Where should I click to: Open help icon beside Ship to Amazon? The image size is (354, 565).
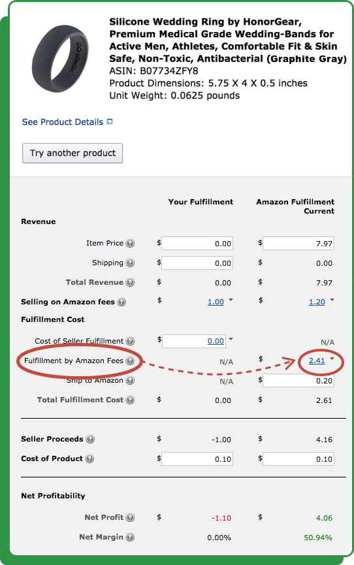tap(130, 380)
